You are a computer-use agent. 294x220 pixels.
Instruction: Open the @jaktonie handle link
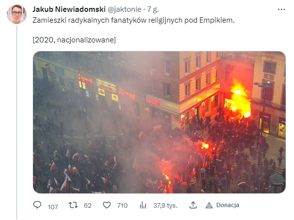124,9
